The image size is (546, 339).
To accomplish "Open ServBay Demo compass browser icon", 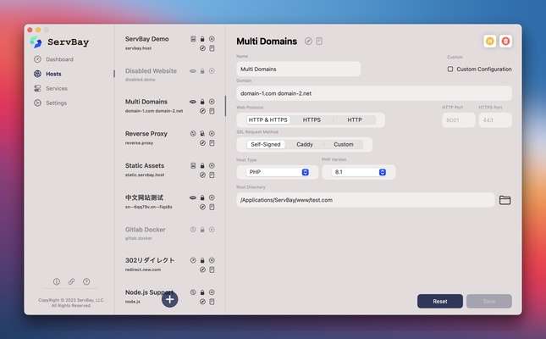I will (202, 48).
